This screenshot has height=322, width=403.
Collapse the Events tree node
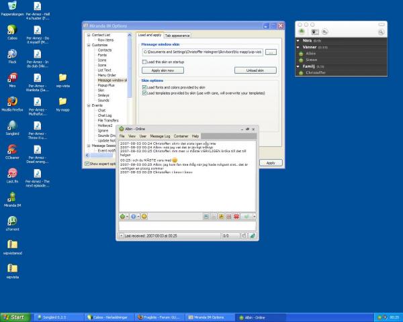(x=89, y=105)
